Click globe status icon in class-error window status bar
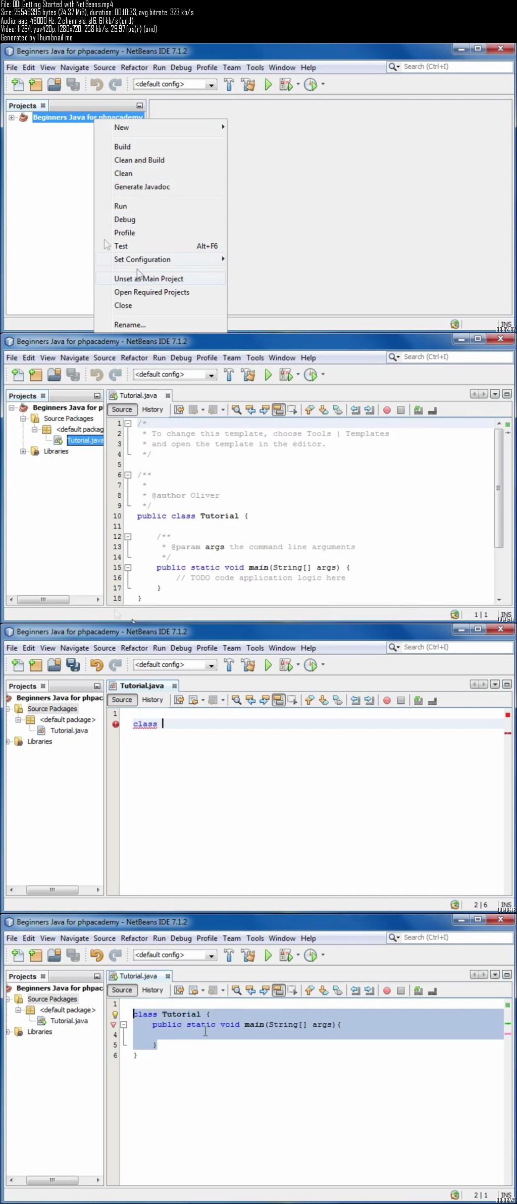 click(x=455, y=905)
